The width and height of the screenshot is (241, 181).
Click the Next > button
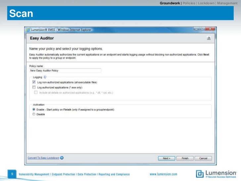coord(167,158)
